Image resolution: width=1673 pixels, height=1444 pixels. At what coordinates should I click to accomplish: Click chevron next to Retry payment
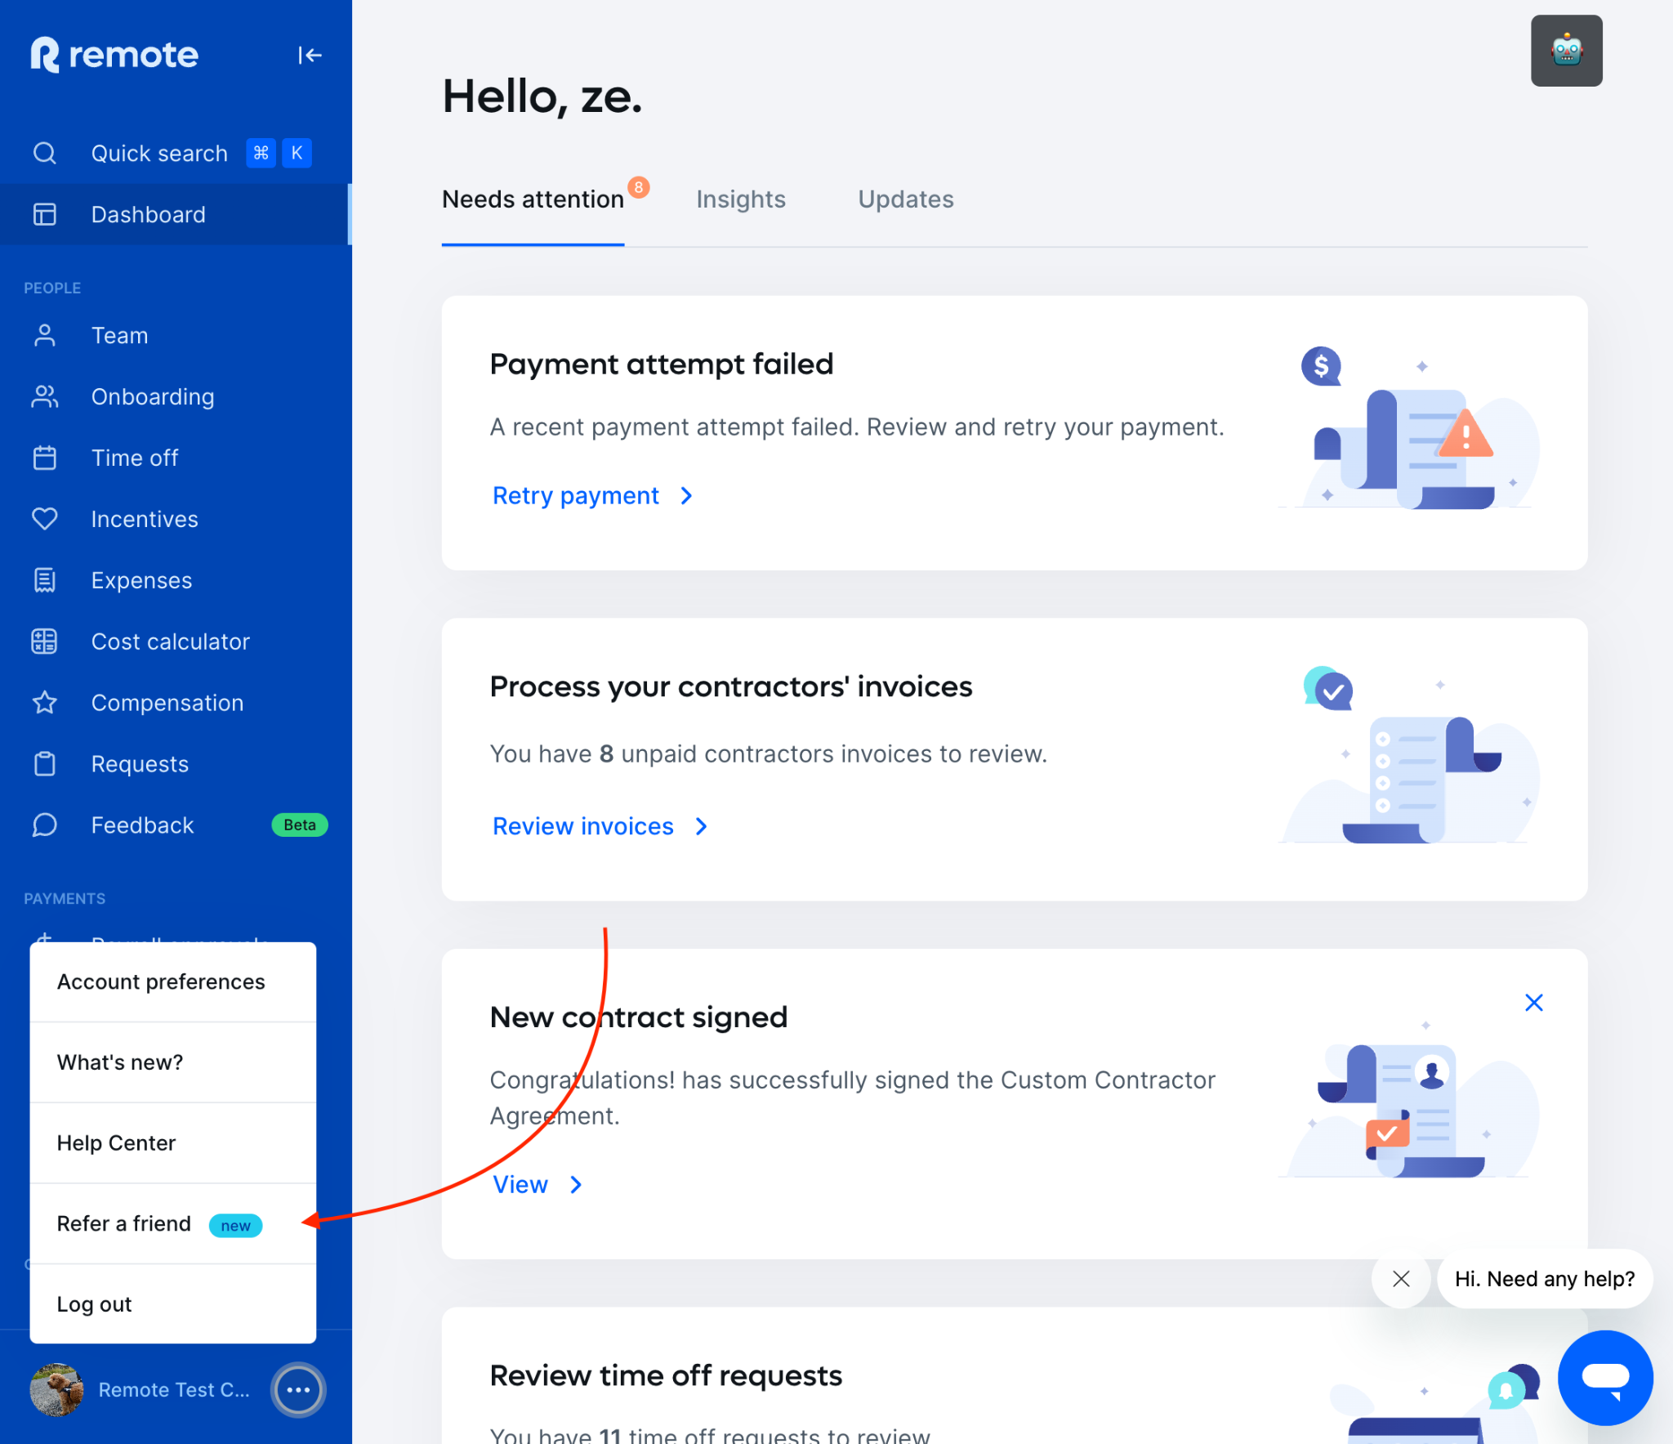point(686,496)
